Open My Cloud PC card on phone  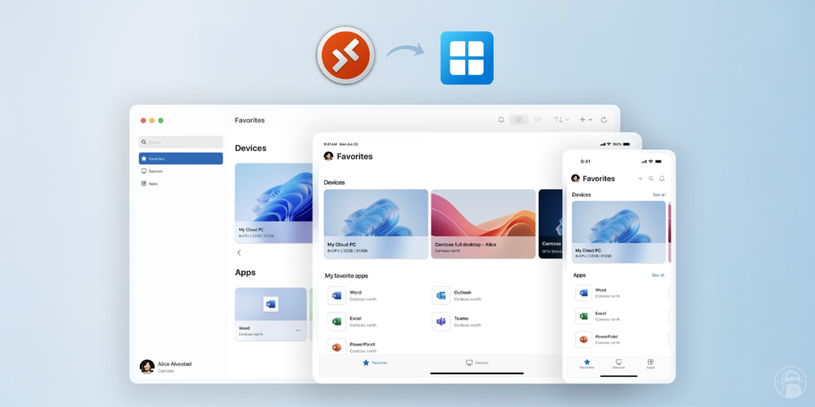click(x=619, y=232)
